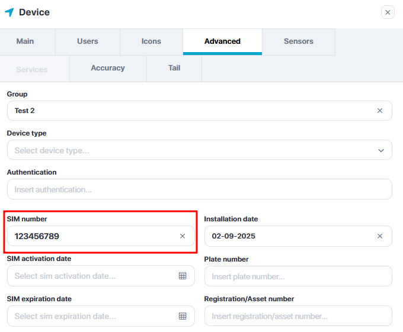Open calendar for SIM expiration date
This screenshot has width=403, height=332.
(x=183, y=316)
